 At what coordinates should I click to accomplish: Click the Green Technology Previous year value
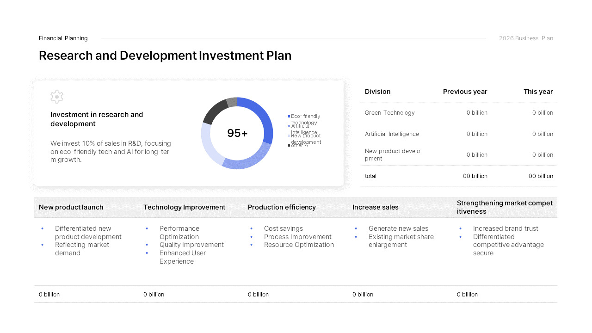click(477, 113)
